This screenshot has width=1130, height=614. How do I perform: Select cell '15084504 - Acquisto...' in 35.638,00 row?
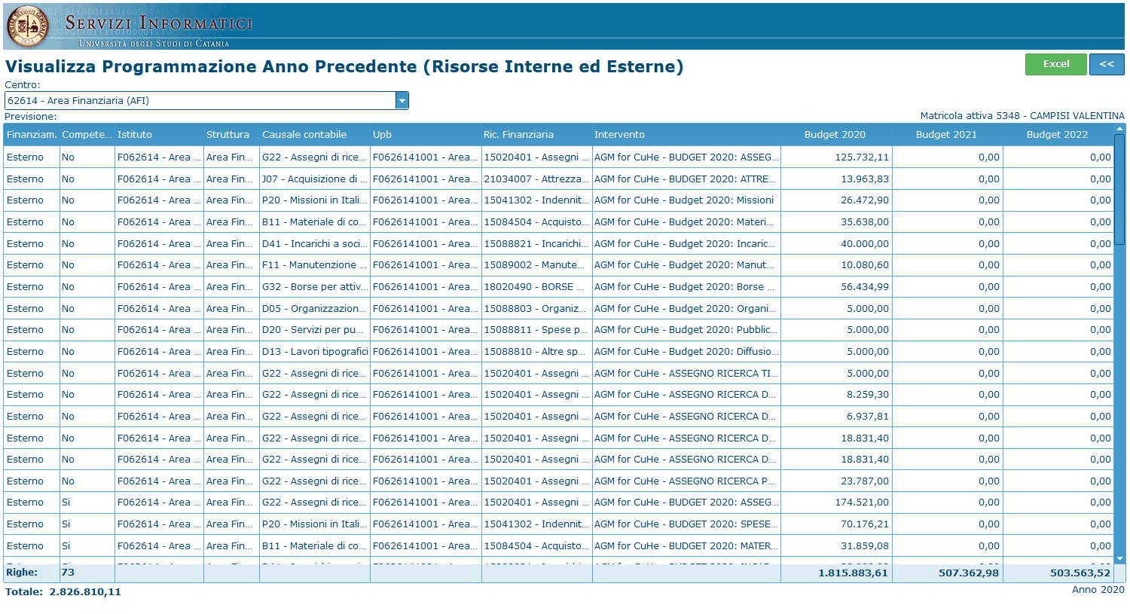pyautogui.click(x=536, y=222)
